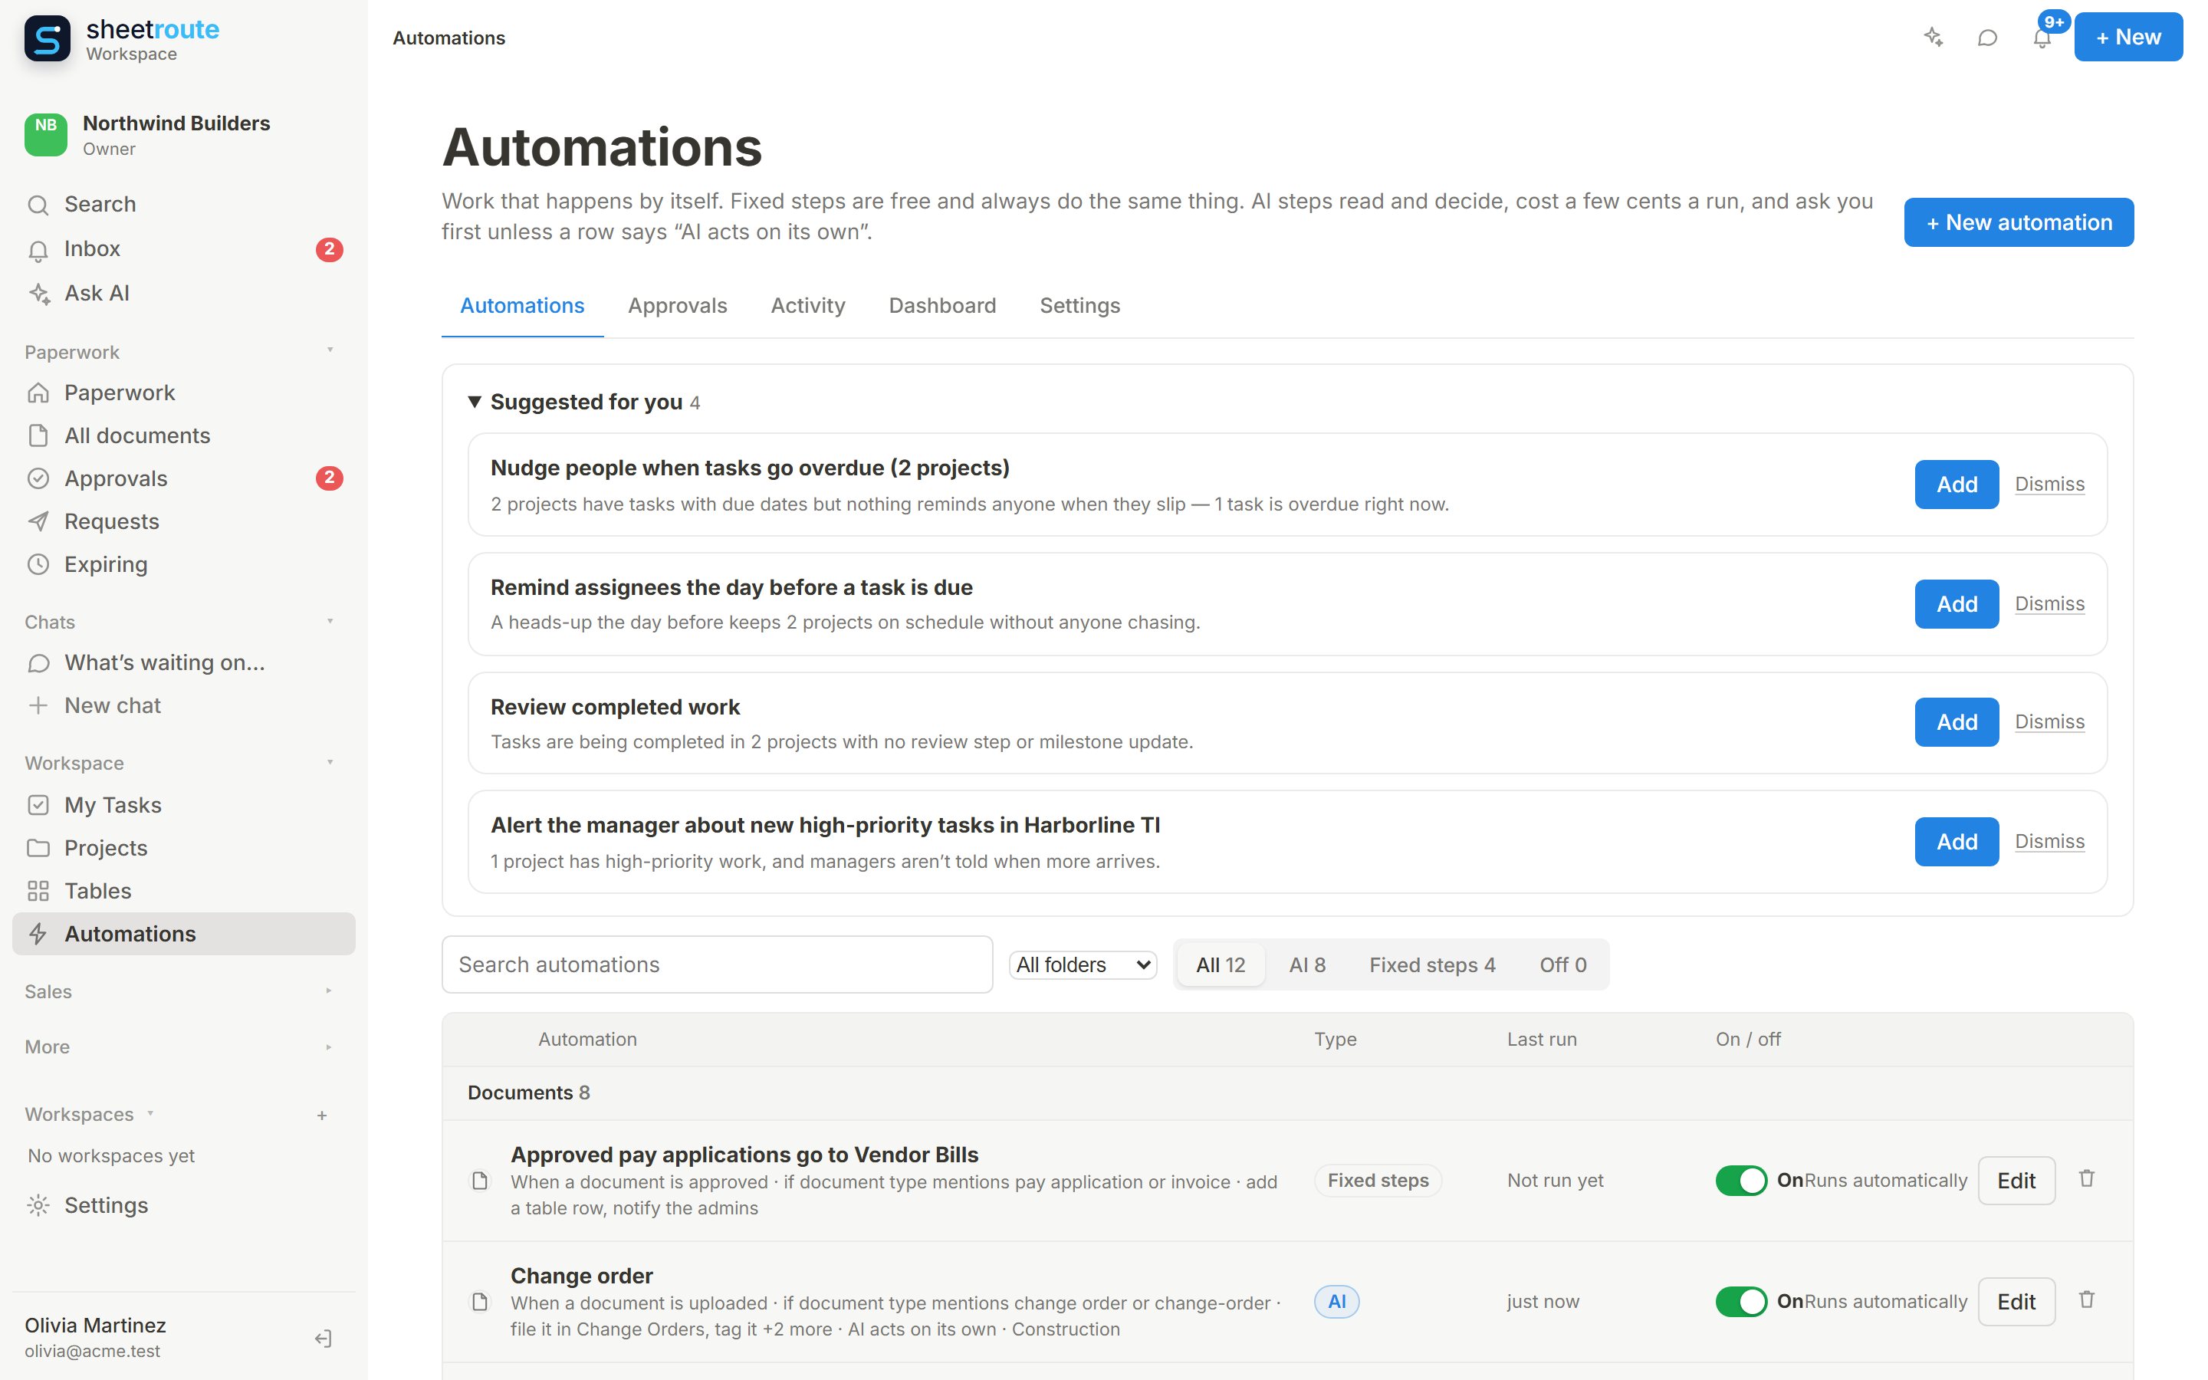Open Tables in the sidebar
This screenshot has height=1380, width=2208.
coord(183,891)
